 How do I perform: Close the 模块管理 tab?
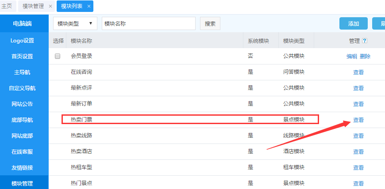point(50,6)
